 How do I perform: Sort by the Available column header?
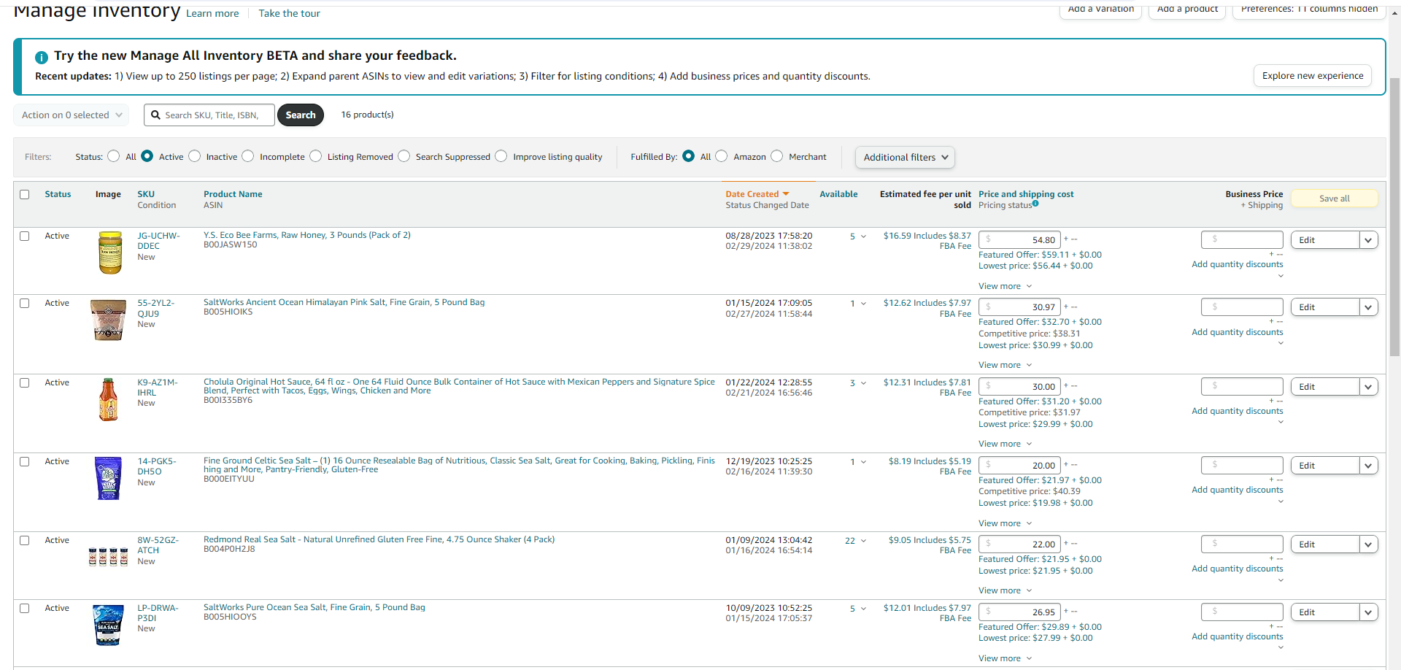(838, 194)
